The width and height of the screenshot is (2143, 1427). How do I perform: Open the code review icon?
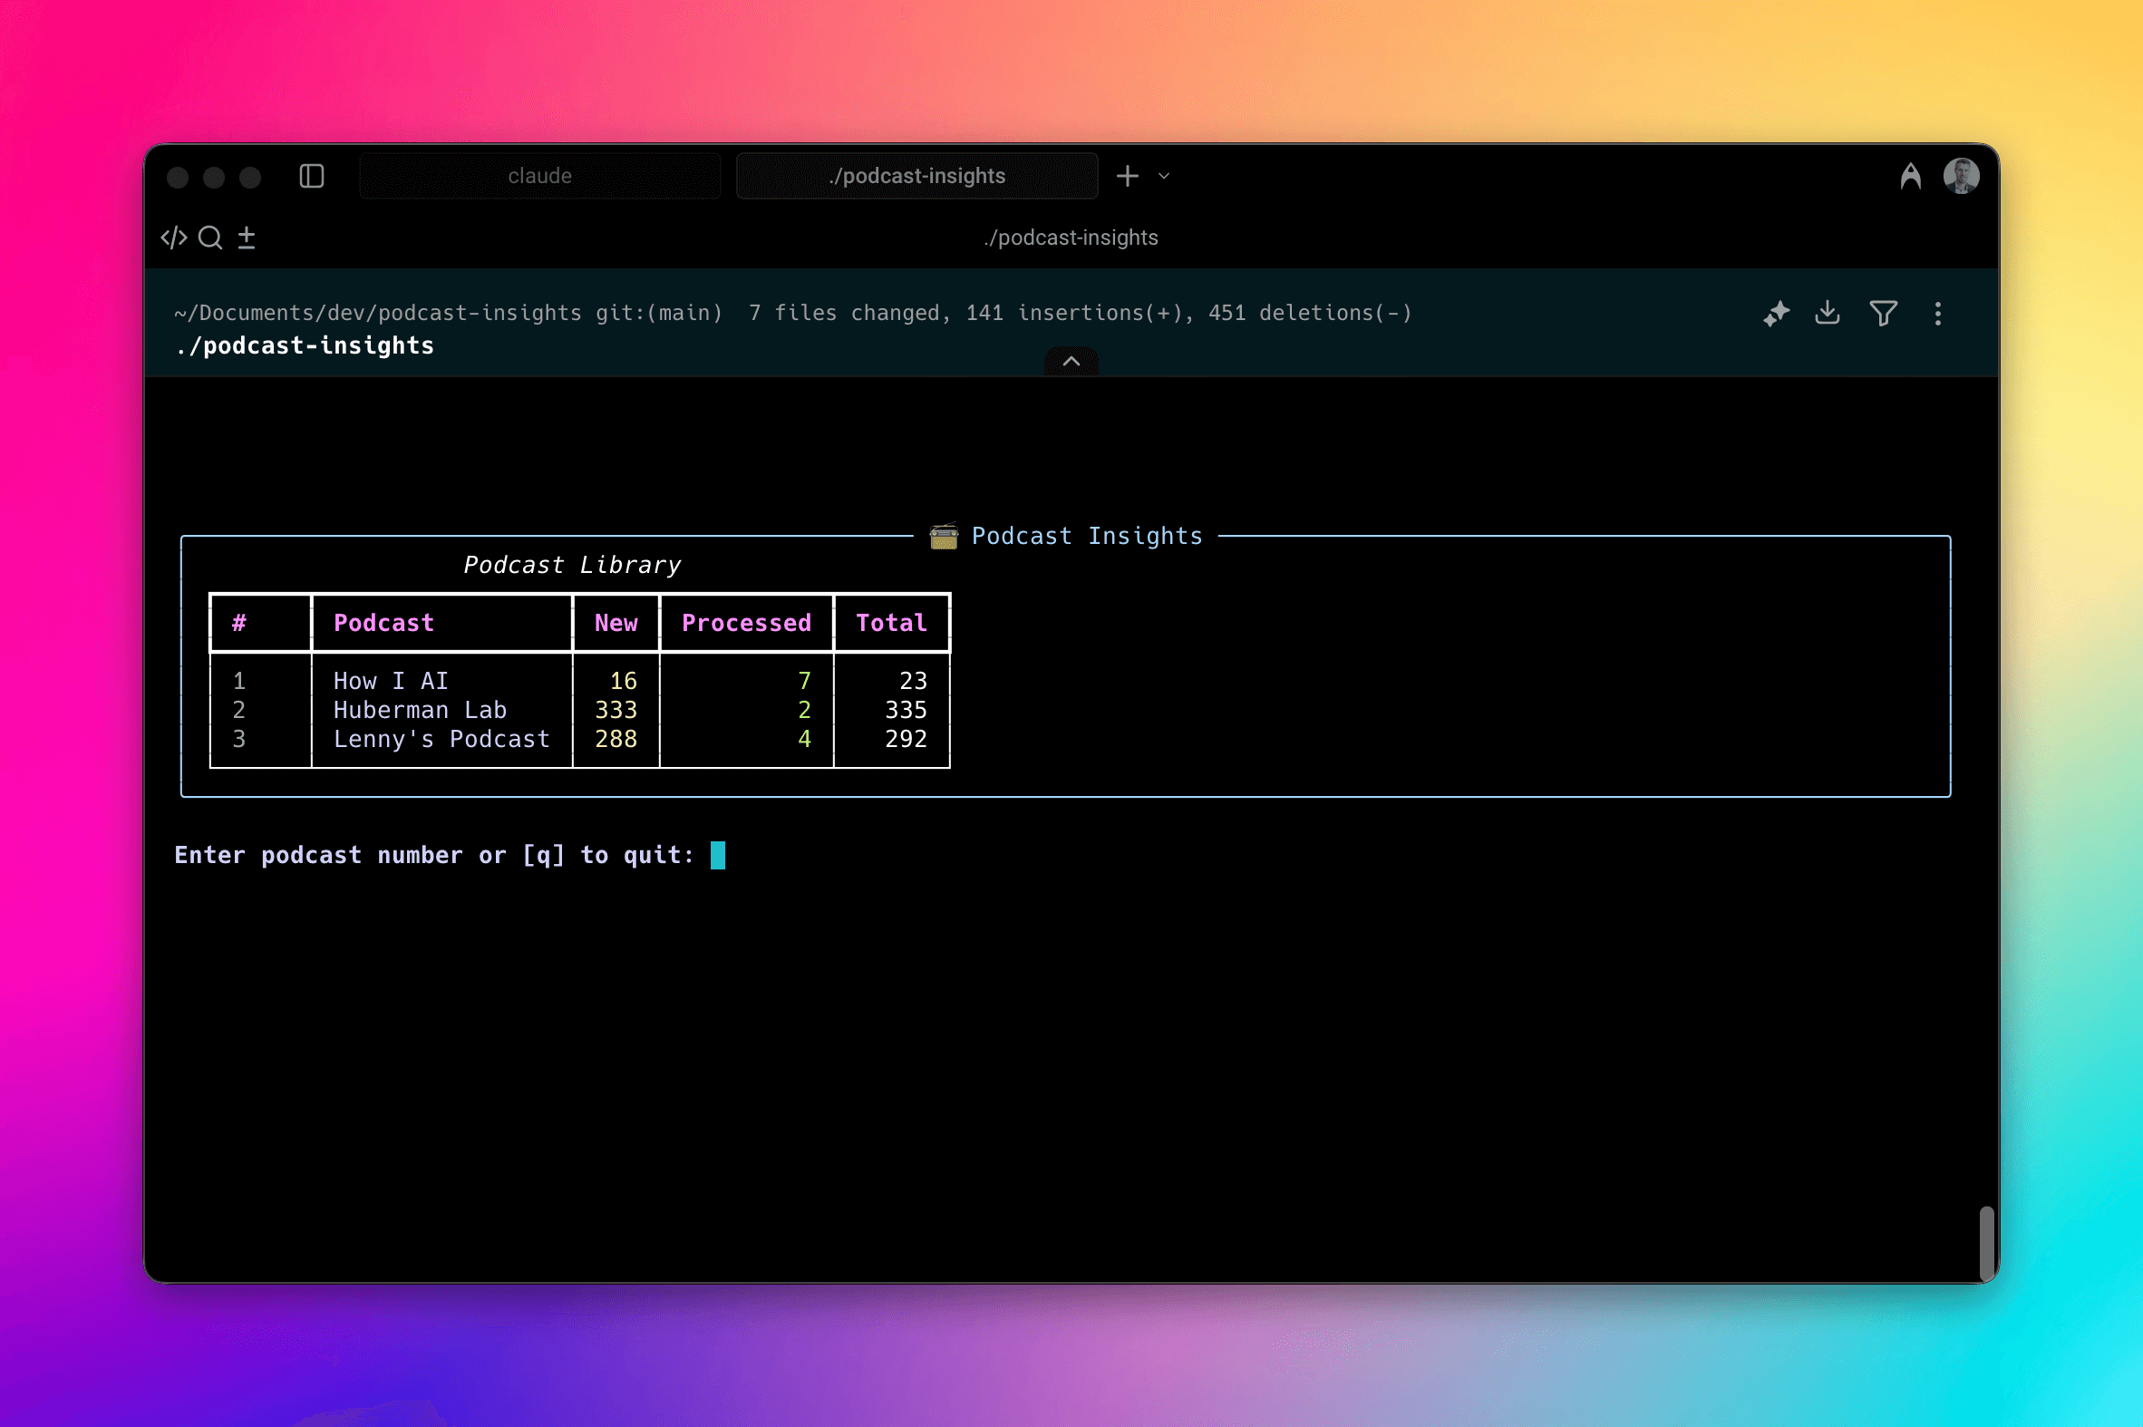click(174, 238)
